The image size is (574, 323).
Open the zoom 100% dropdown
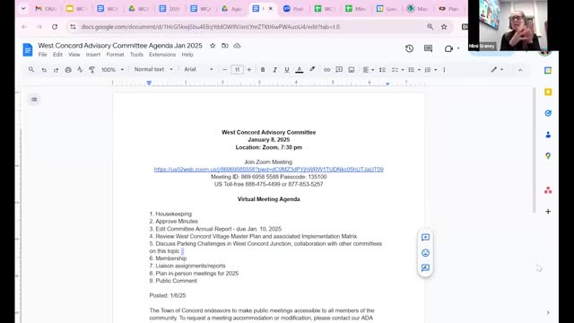pyautogui.click(x=112, y=70)
